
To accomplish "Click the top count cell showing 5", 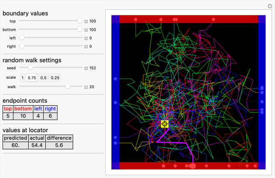I will point(8,116).
